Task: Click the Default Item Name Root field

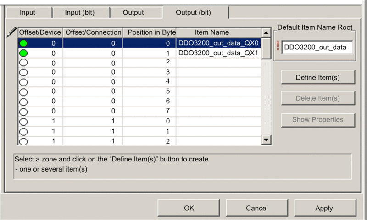Action: pyautogui.click(x=317, y=47)
